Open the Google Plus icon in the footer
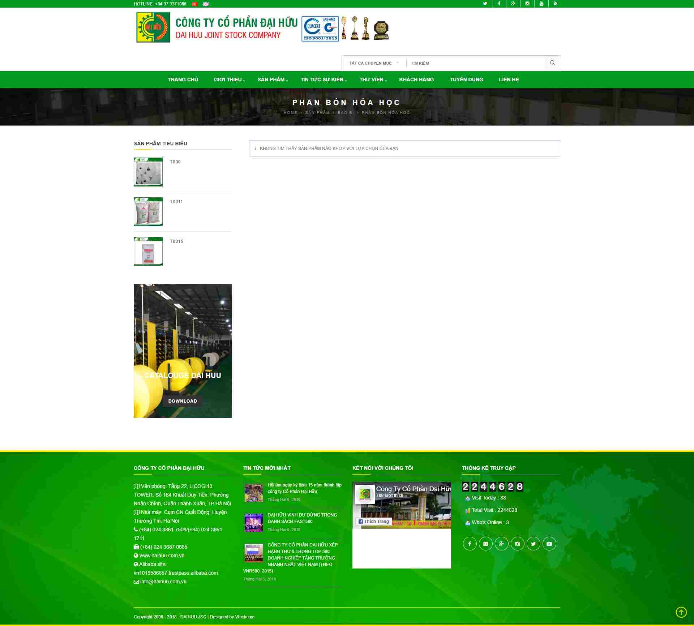The width and height of the screenshot is (694, 626). [502, 543]
